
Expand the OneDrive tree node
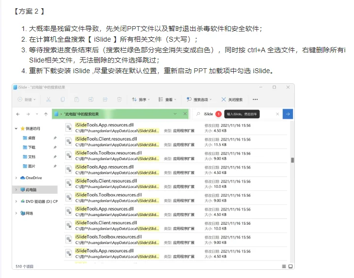pos(16,178)
